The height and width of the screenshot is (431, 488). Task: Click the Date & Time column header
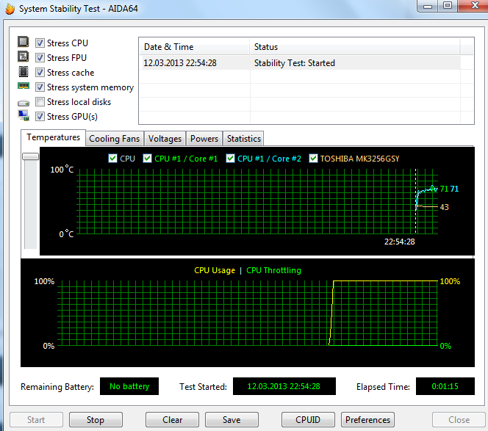point(195,47)
